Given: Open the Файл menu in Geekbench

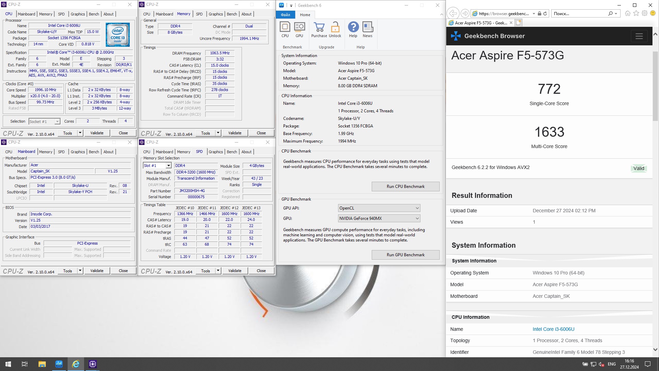Looking at the screenshot, I should [286, 15].
